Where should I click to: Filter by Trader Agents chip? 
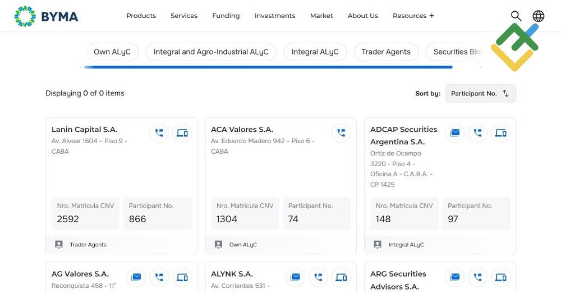tap(386, 52)
